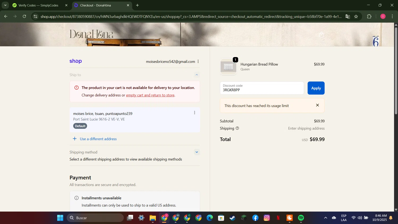Click the taskbar Buscar search box
398x224 pixels.
pos(95,218)
